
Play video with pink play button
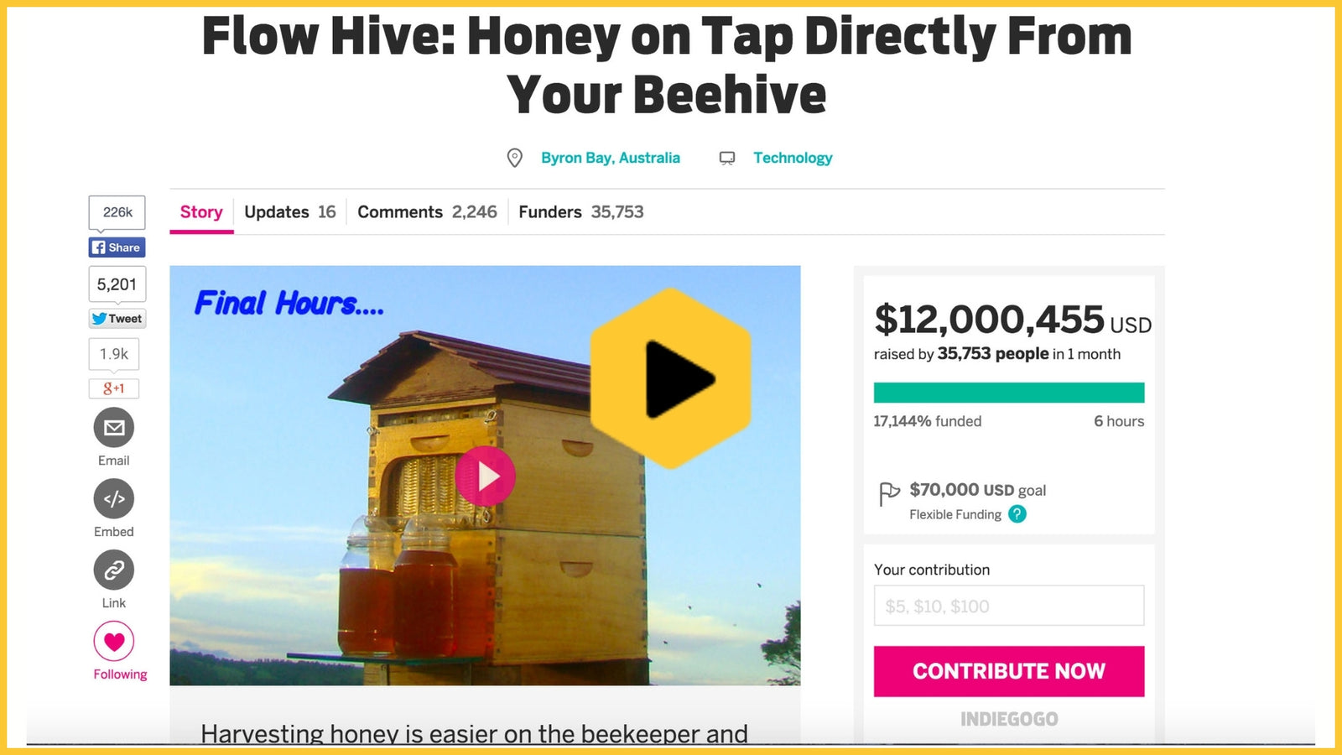tap(486, 476)
